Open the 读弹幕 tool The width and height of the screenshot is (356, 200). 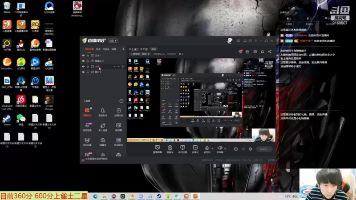click(118, 127)
